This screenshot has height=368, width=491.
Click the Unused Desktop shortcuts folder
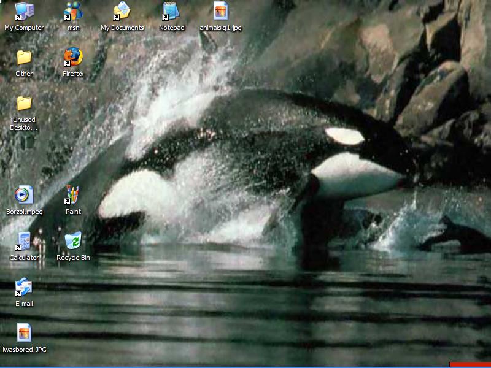24,103
